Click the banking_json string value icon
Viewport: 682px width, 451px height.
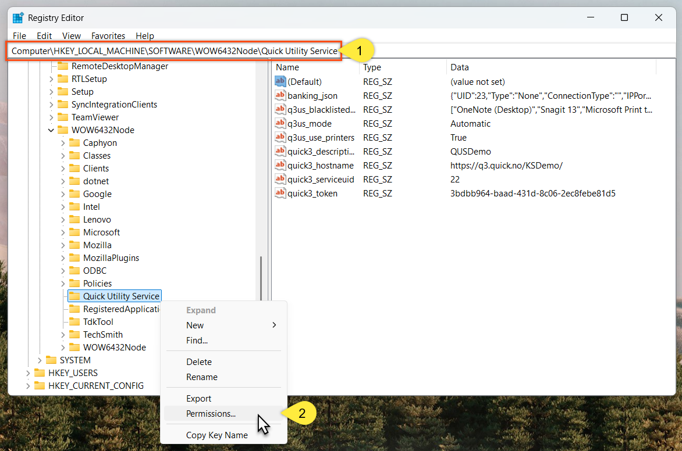pyautogui.click(x=280, y=95)
